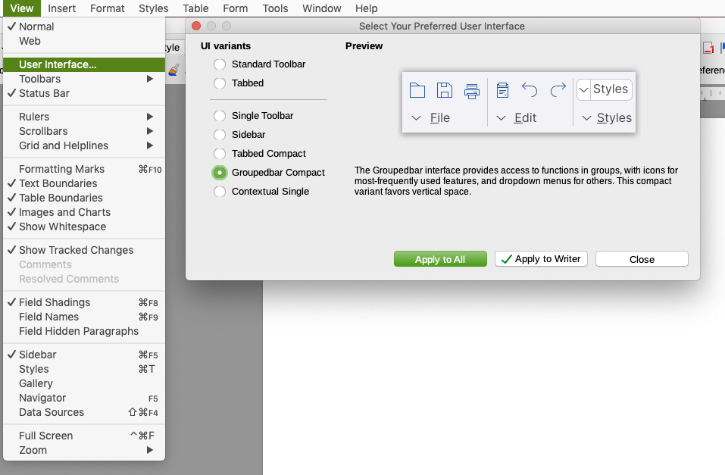The image size is (725, 475).
Task: Toggle Text Boundaries in View menu
Action: pyautogui.click(x=83, y=183)
